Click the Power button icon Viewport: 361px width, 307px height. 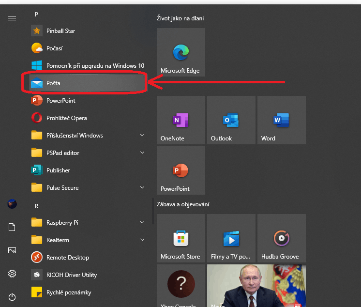[12, 297]
